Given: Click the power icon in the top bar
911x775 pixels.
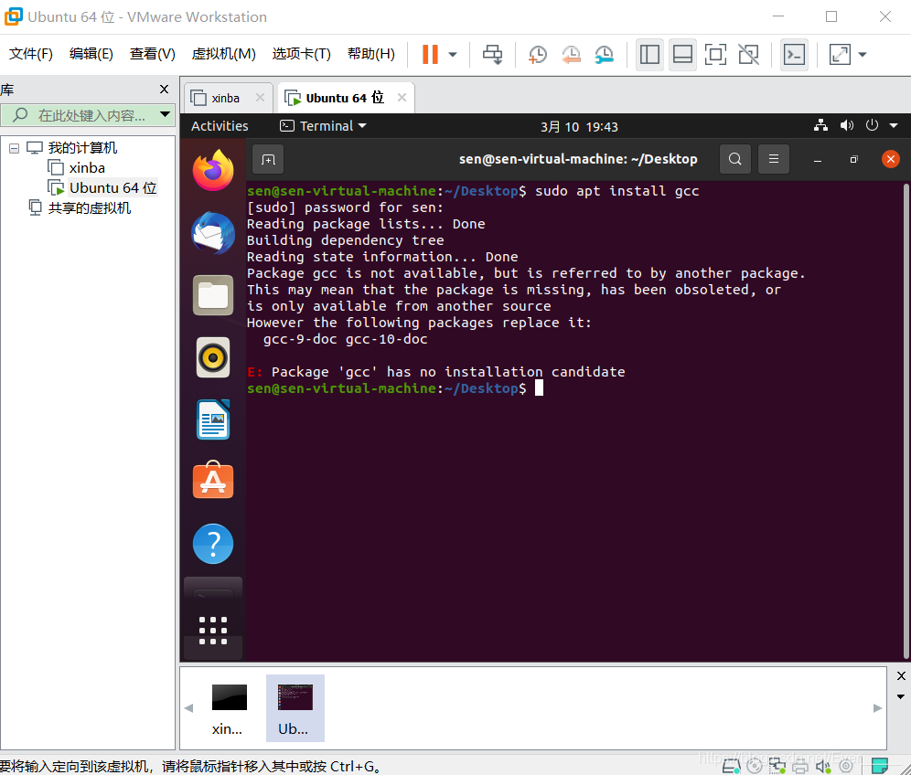Looking at the screenshot, I should 872,125.
